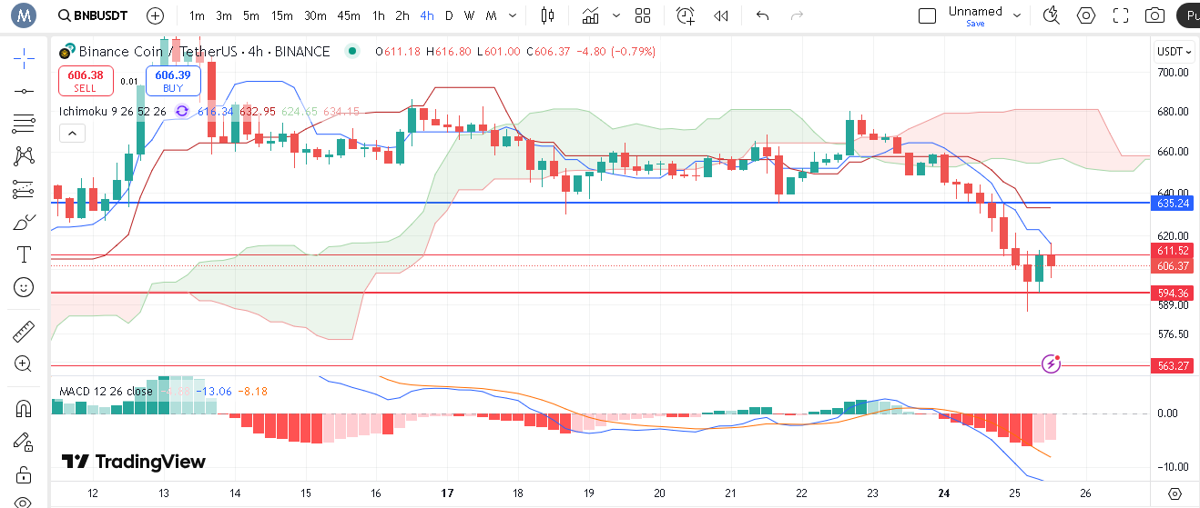Click the Unnamed layout Save button
The width and height of the screenshot is (1200, 508).
point(975,24)
